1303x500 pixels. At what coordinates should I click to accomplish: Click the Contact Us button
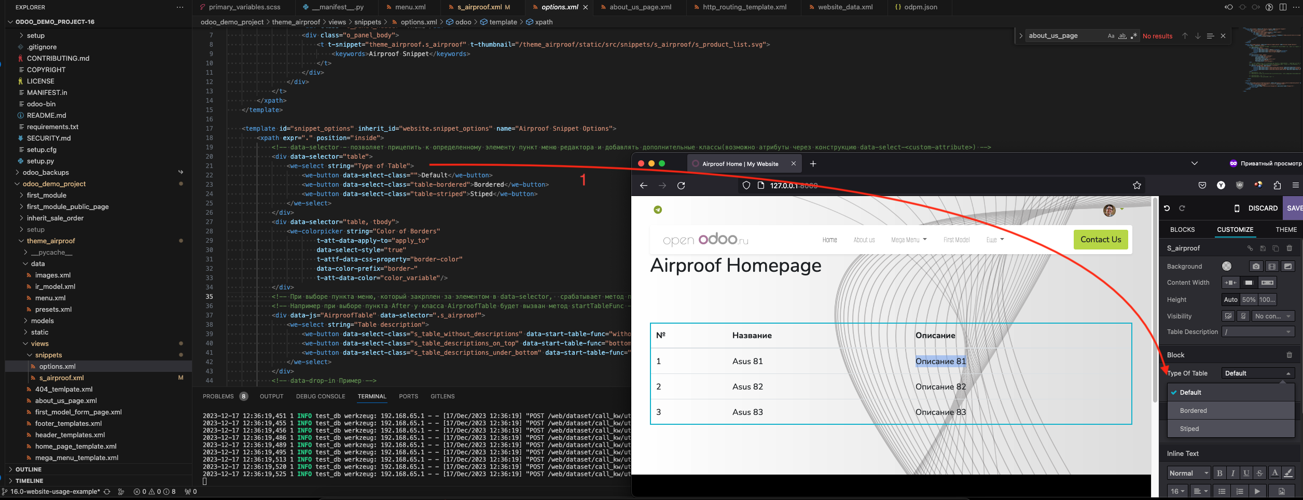[x=1101, y=240]
